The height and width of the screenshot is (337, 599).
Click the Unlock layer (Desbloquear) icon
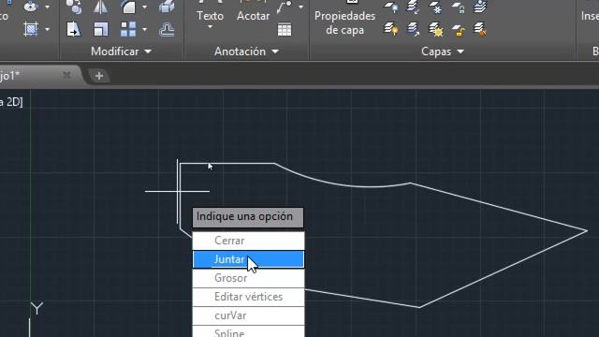(458, 29)
